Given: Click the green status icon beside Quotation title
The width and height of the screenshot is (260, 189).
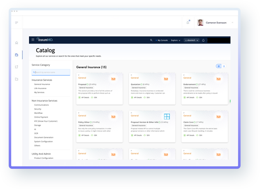Looking at the screenshot, I should (142, 84).
